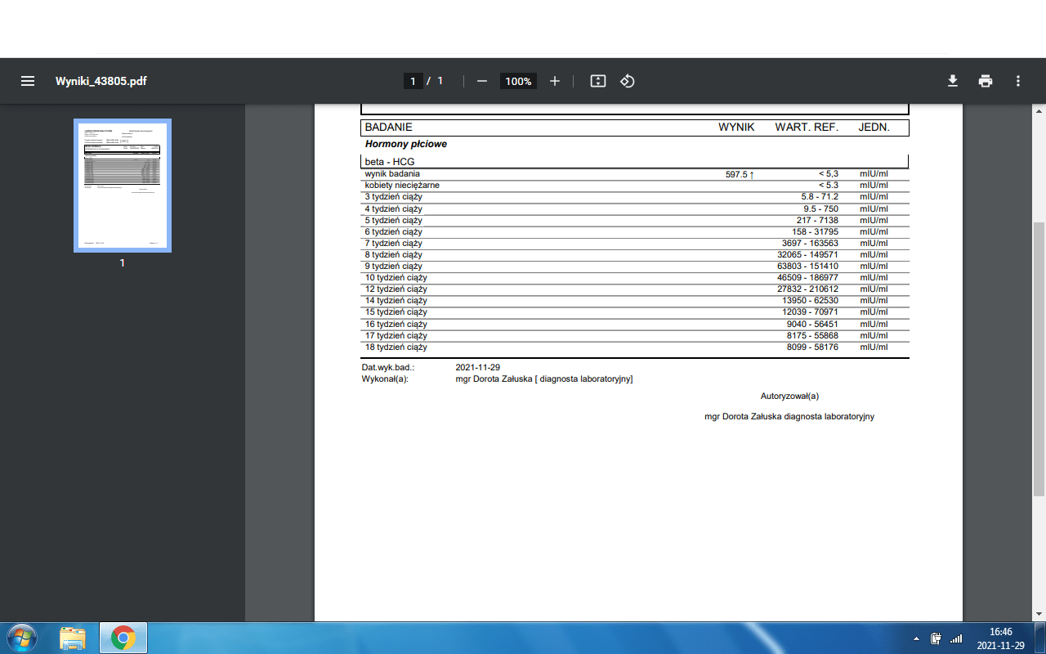Expand the hidden system tray icons arrow
This screenshot has width=1046, height=654.
916,638
